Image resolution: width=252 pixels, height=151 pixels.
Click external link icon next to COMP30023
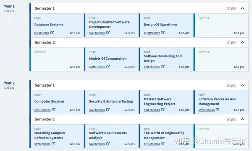coord(53,110)
